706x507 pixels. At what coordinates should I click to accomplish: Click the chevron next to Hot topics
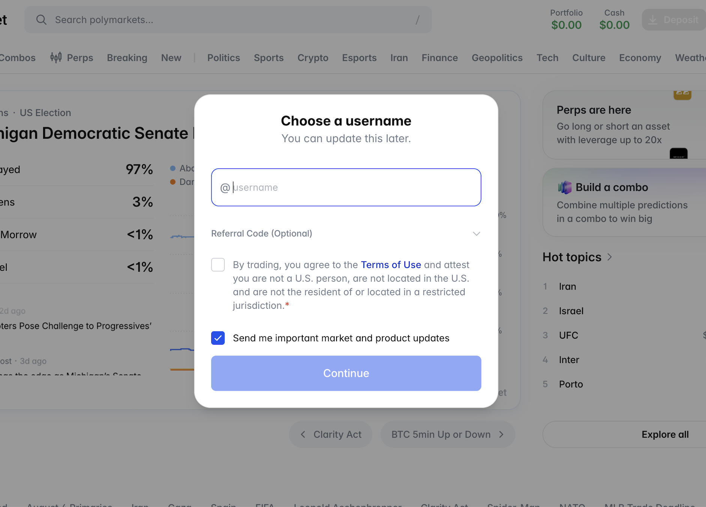click(610, 257)
